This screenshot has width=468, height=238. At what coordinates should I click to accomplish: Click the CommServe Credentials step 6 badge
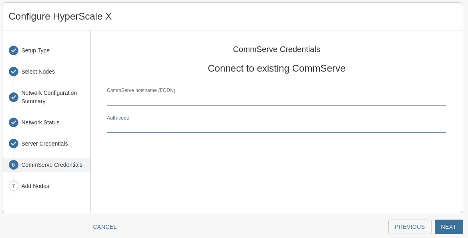tap(13, 165)
